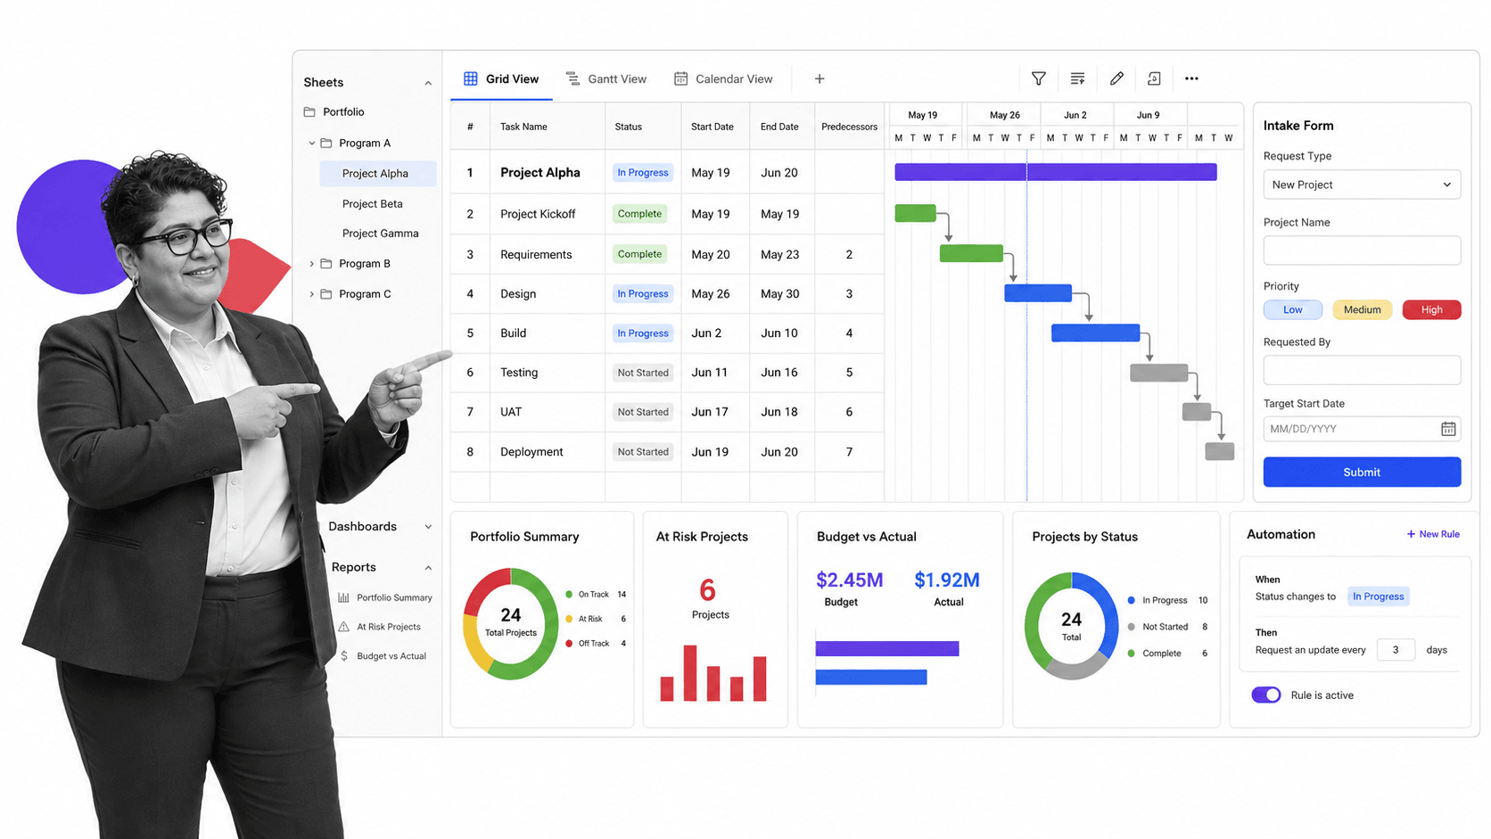This screenshot has width=1491, height=839.
Task: Open the Request Type dropdown
Action: pos(1362,185)
